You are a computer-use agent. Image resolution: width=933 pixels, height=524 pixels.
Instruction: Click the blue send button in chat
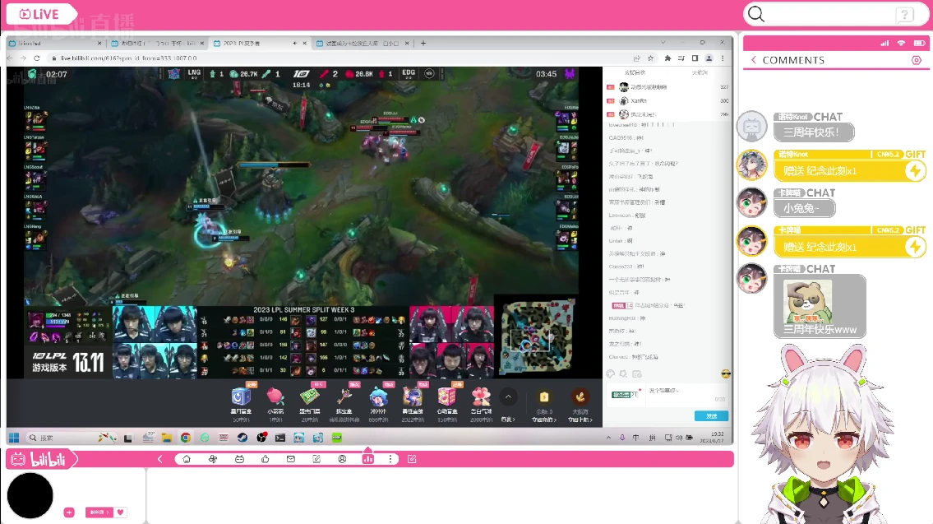(711, 415)
